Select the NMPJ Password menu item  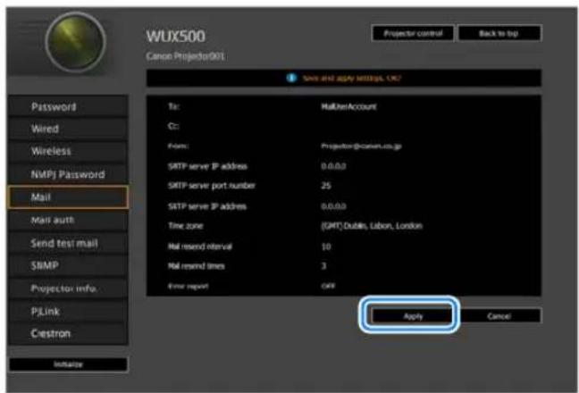(68, 174)
